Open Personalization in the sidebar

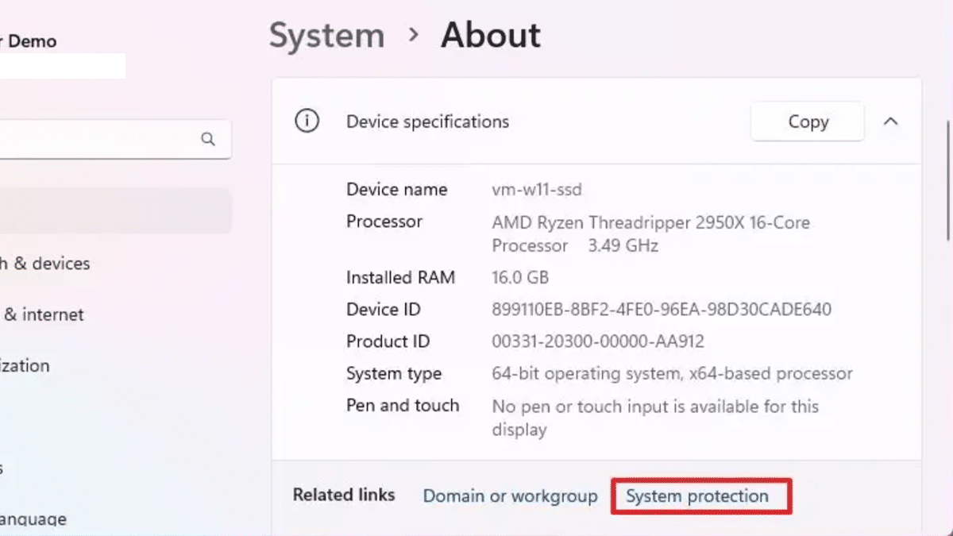(x=25, y=366)
